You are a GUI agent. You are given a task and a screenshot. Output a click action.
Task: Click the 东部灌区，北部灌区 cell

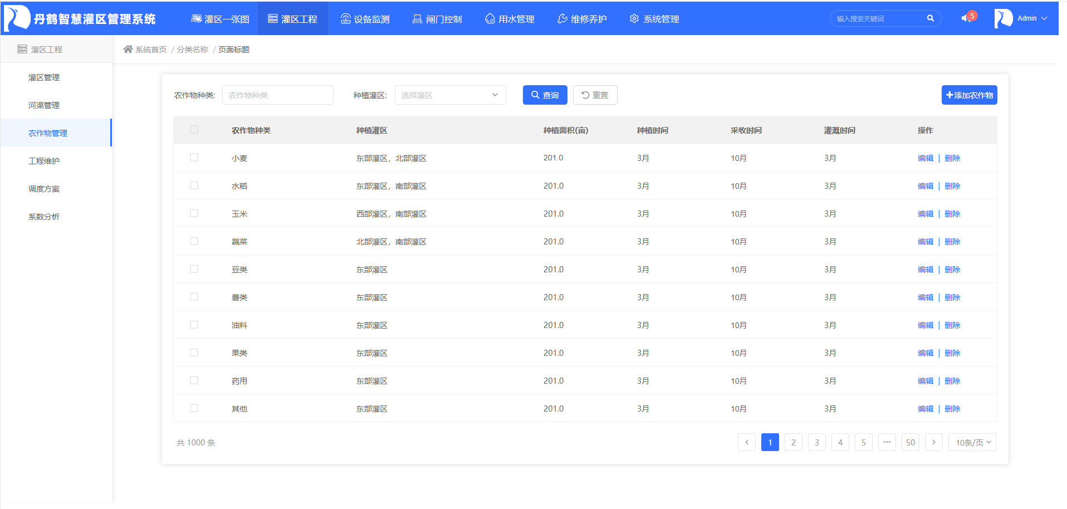click(391, 158)
